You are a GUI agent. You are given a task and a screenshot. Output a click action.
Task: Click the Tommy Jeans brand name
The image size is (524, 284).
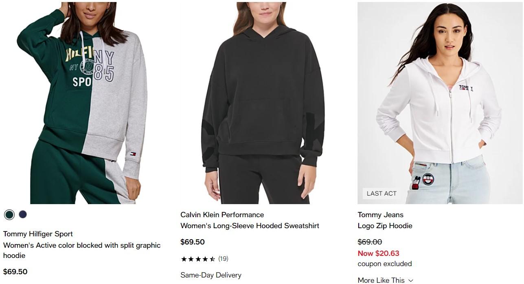pyautogui.click(x=380, y=215)
